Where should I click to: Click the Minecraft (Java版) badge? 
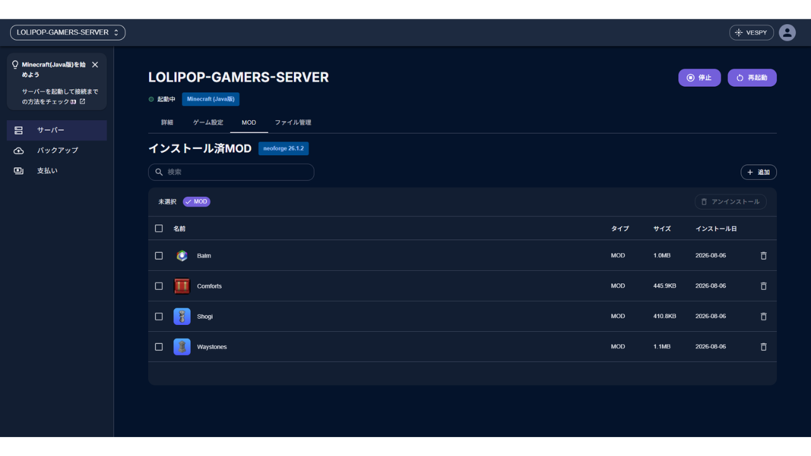pos(210,99)
